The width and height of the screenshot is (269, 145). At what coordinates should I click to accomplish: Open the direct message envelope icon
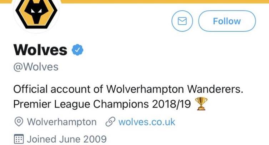pyautogui.click(x=182, y=21)
